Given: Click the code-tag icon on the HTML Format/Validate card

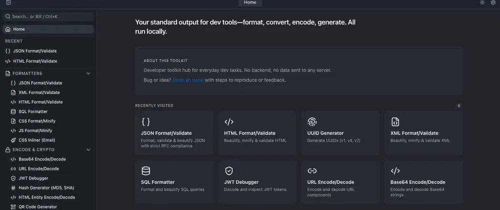Looking at the screenshot, I should pos(229,121).
